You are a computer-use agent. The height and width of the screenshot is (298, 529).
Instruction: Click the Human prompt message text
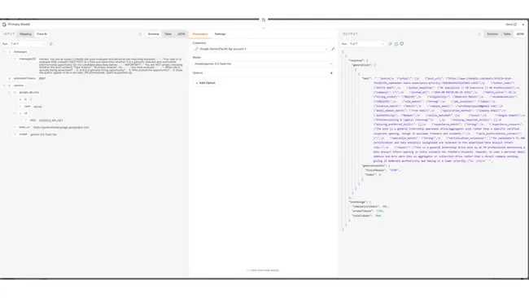tap(111, 66)
